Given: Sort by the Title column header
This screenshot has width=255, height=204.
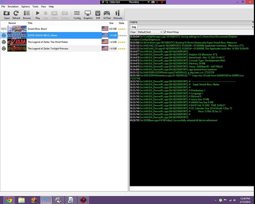Looking at the screenshot, I should point(30,23).
